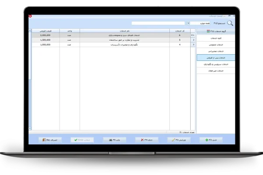The image size is (263, 175).
Task: Select the highlighted after-sales services group
Action: 216,57
